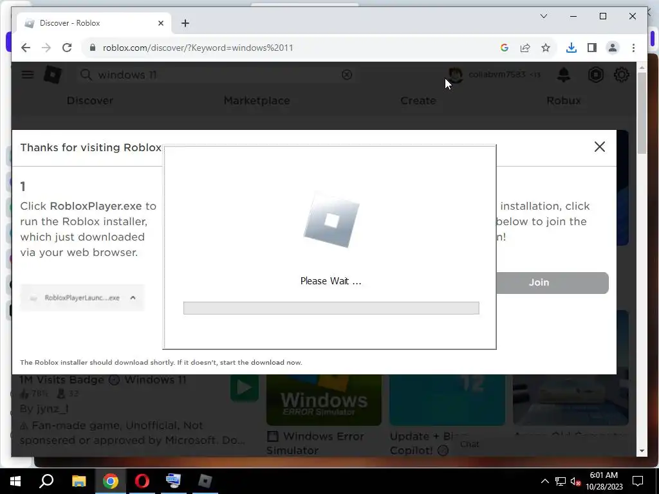Click the Roblox logo home icon
The image size is (659, 494).
tap(53, 75)
